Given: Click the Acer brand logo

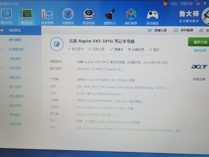Looking at the screenshot, I should click(x=199, y=66).
